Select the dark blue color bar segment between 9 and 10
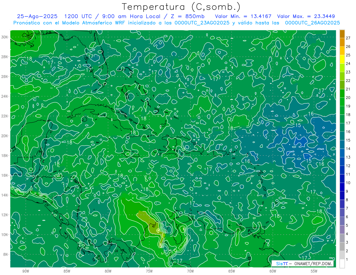This screenshot has height=275, width=356. coord(342,187)
